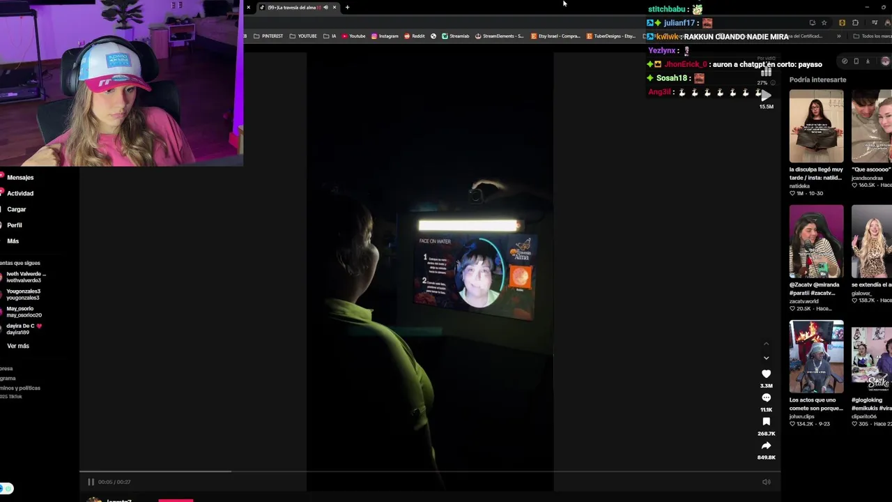Open Perfil in the TikTok sidebar
Viewport: 892px width, 502px height.
pyautogui.click(x=15, y=225)
